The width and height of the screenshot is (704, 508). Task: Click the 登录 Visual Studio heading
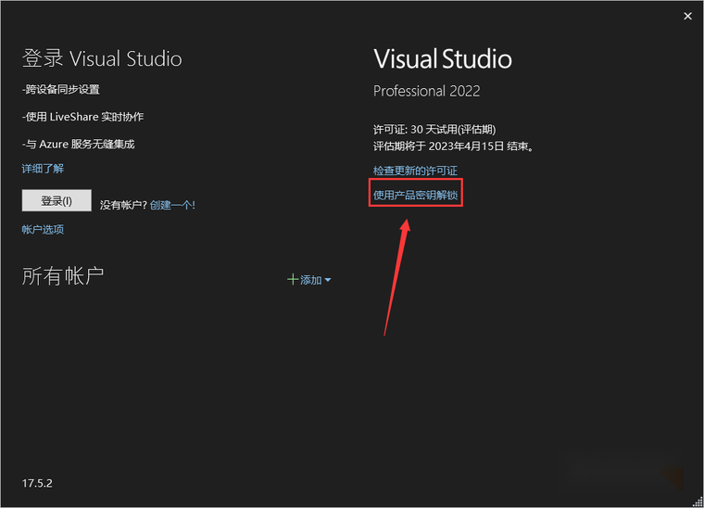(x=103, y=58)
